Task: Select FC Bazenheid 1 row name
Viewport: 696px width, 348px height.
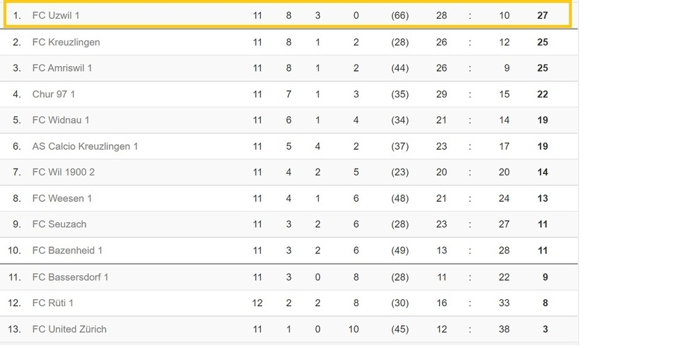Action: (x=68, y=251)
